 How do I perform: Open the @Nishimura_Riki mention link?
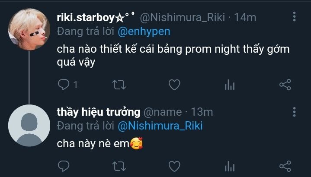(160, 126)
